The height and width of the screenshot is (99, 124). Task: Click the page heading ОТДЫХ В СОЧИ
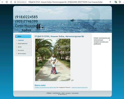pyautogui.click(x=59, y=36)
